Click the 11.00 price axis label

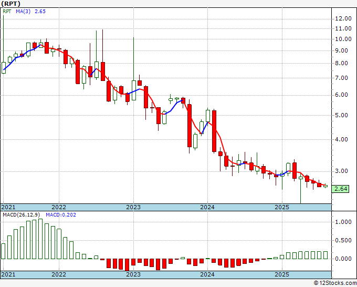click(x=343, y=29)
